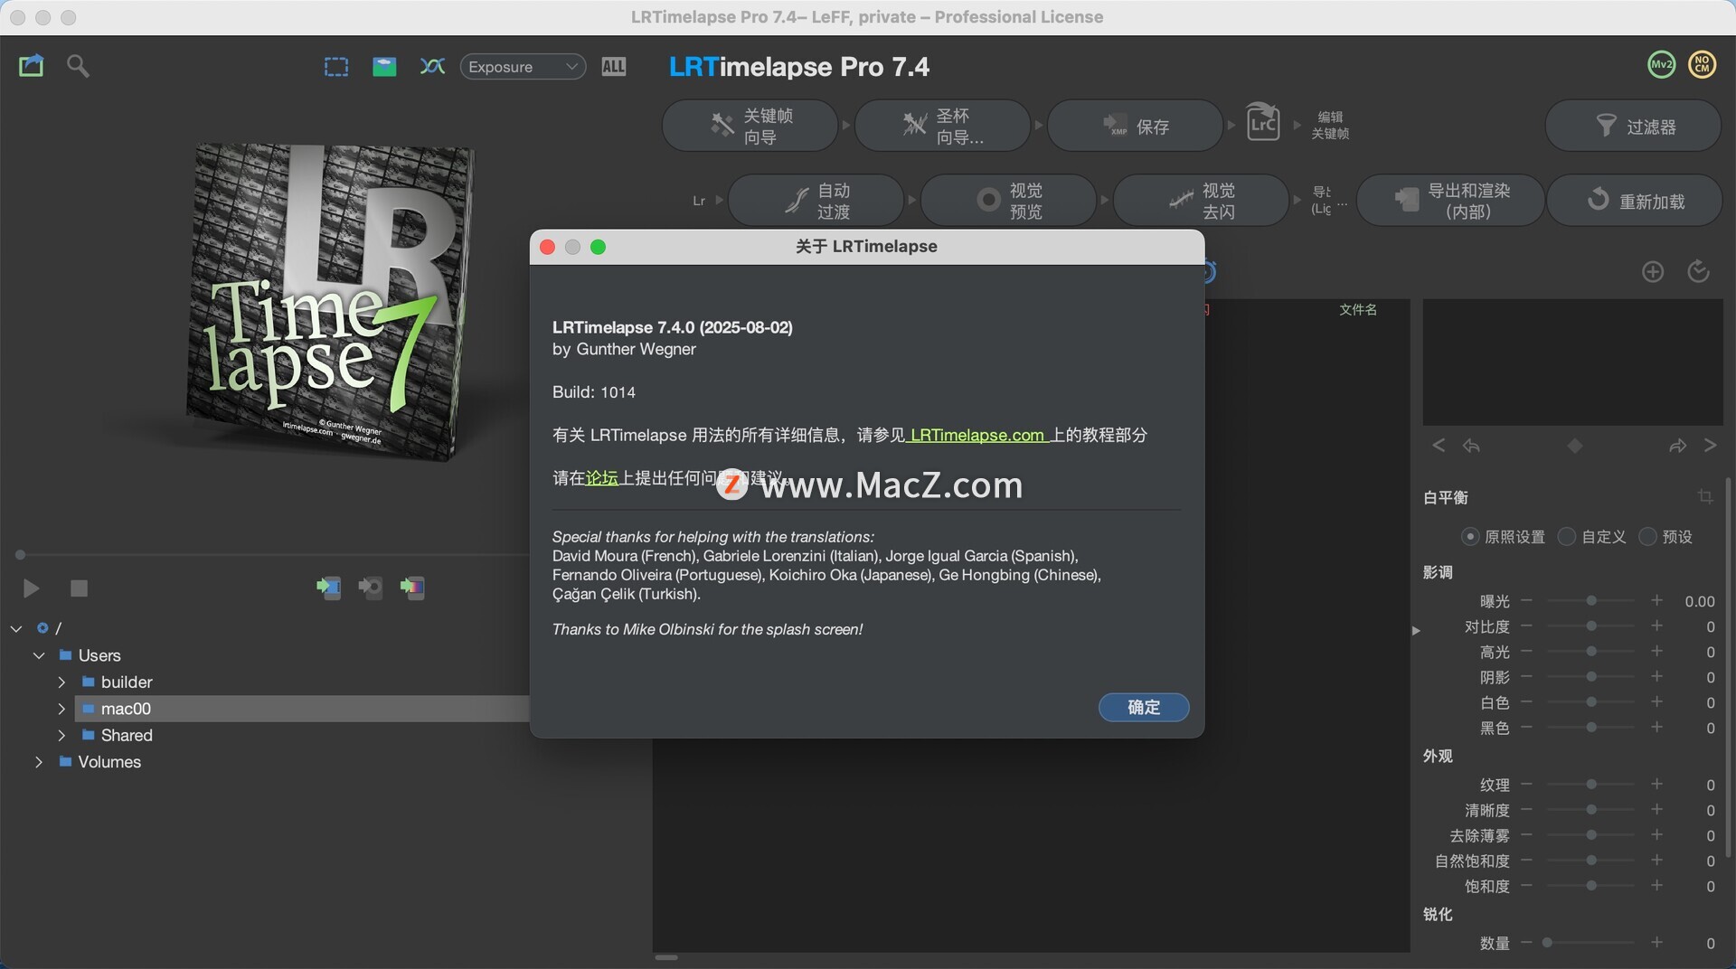Click the yellow NO CM badge icon
Image resolution: width=1736 pixels, height=969 pixels.
click(x=1703, y=64)
